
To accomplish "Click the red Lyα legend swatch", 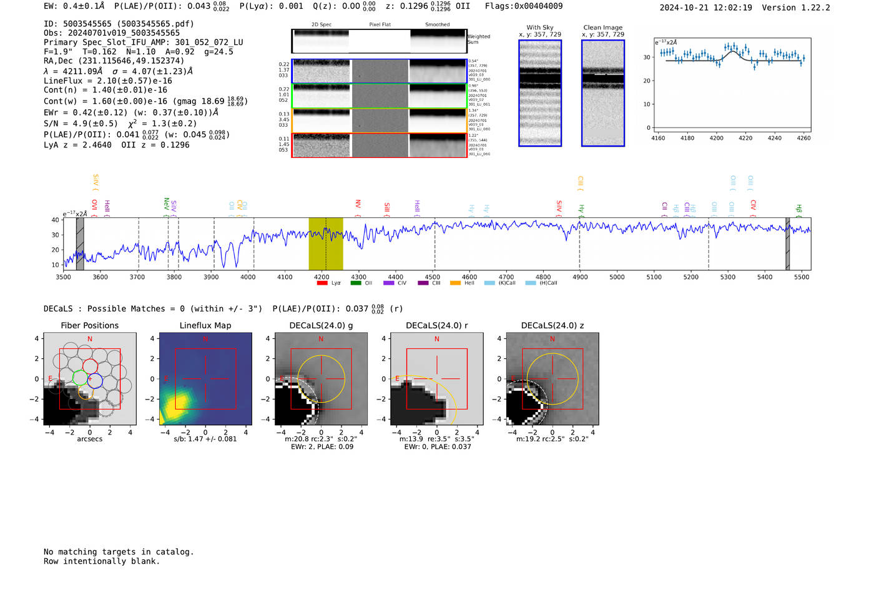I will click(x=322, y=283).
